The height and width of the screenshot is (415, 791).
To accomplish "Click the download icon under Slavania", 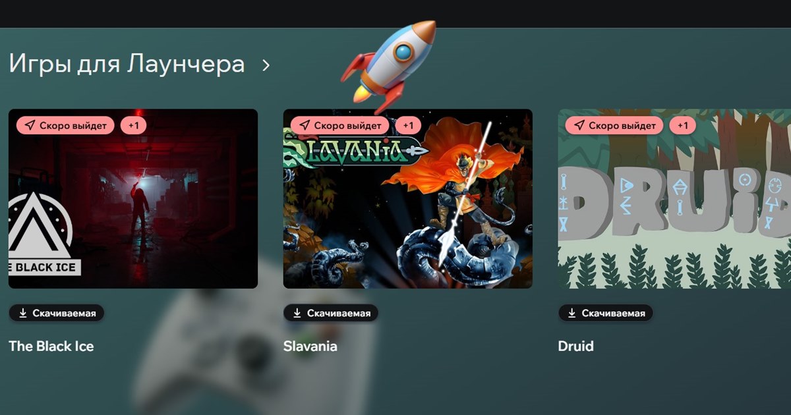I will [x=298, y=313].
